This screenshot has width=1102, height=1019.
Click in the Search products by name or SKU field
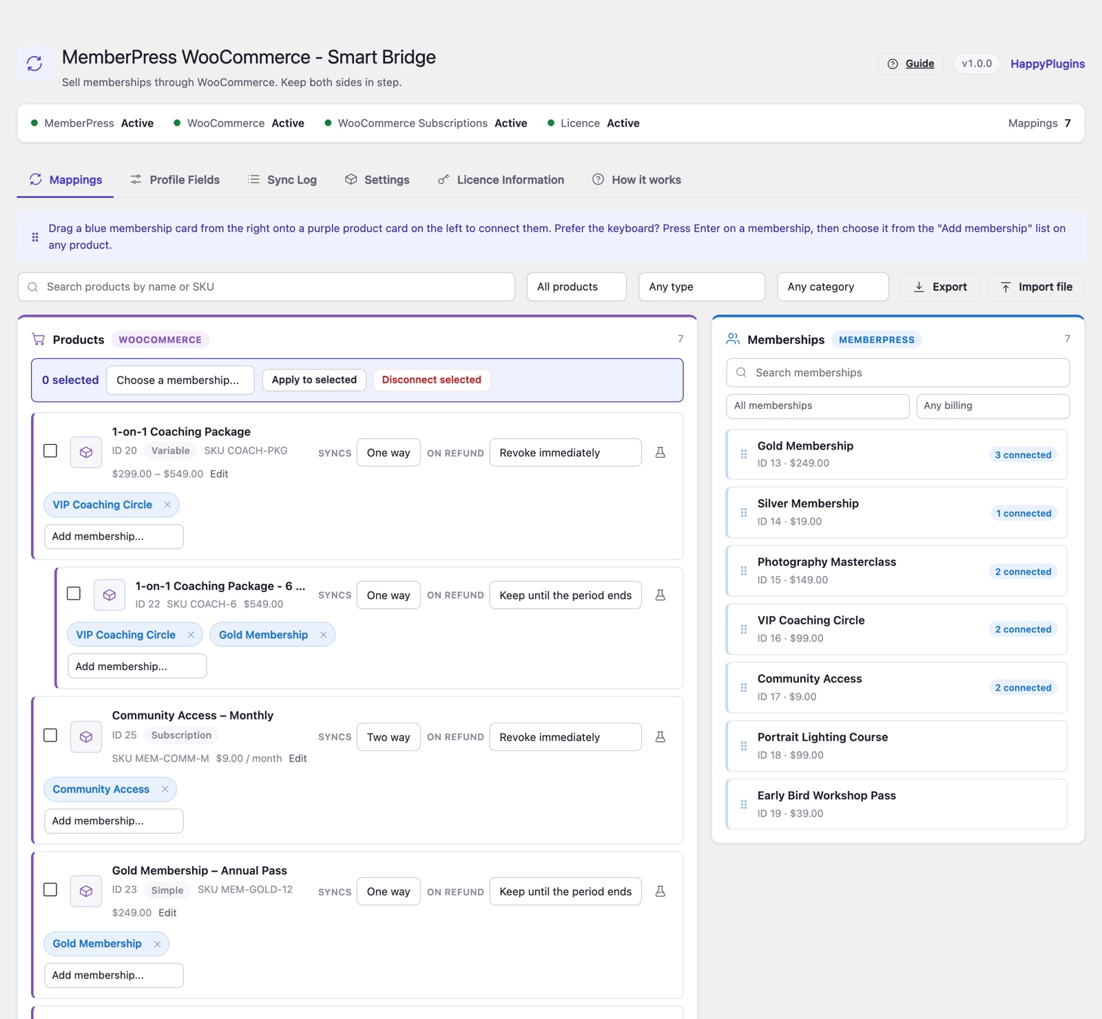[x=267, y=287]
